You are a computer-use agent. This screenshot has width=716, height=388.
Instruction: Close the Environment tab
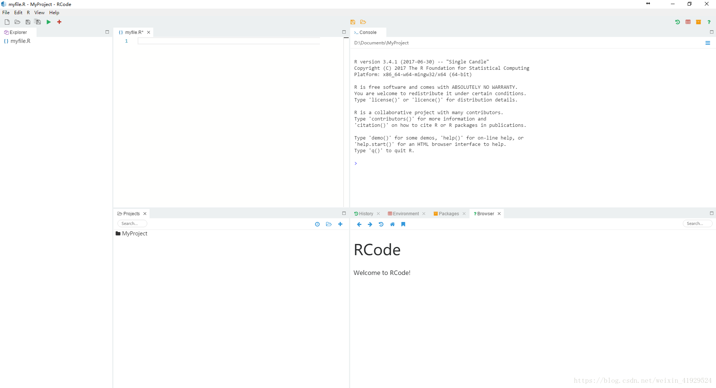click(424, 214)
